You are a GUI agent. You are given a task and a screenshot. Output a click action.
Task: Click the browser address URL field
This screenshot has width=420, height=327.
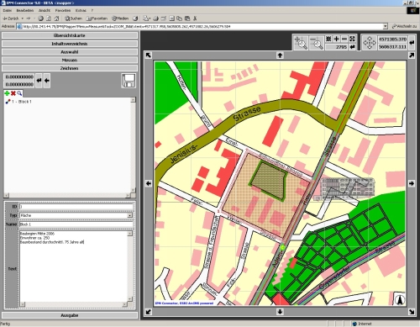coord(199,26)
